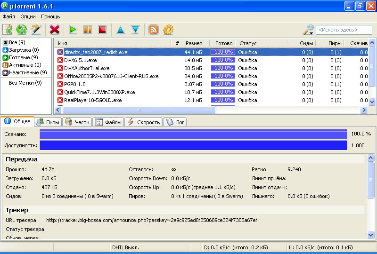
Task: Click the search input field
Action: (344, 30)
